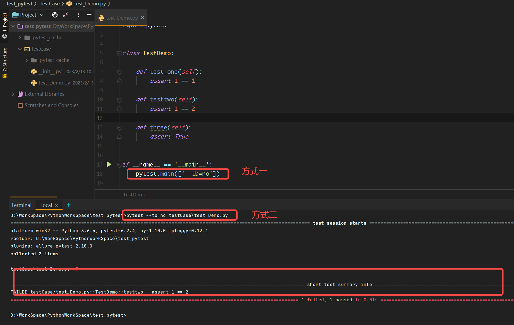The width and height of the screenshot is (514, 325).
Task: Click the 'FAILED testCase/test_Demo.py' terminal line
Action: 99,292
